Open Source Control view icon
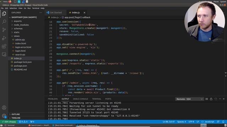The width and height of the screenshot is (227, 127). pyautogui.click(x=4, y=30)
